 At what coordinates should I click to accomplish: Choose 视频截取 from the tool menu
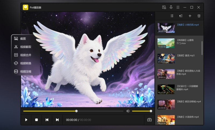(26, 47)
